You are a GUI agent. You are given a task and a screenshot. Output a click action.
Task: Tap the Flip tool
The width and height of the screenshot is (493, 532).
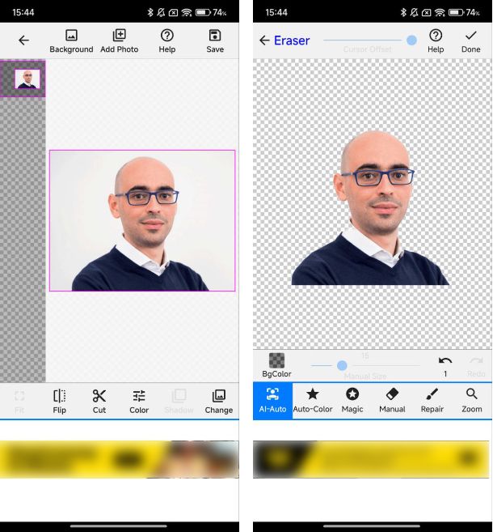click(59, 402)
